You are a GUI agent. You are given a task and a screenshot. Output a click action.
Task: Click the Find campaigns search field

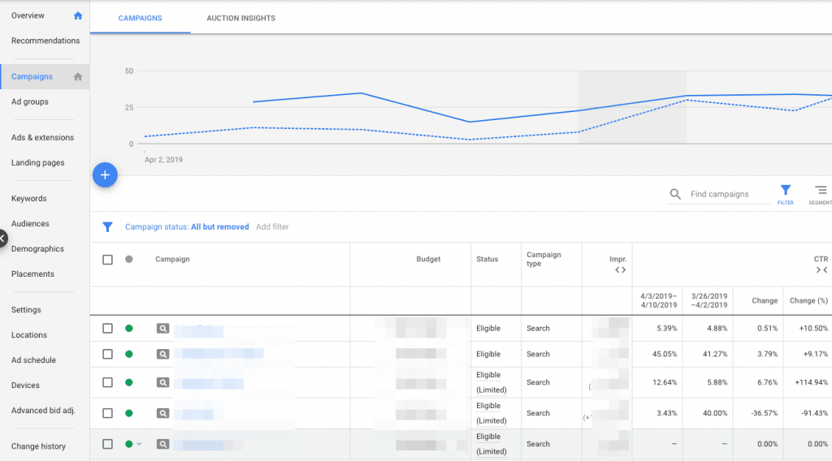point(729,195)
